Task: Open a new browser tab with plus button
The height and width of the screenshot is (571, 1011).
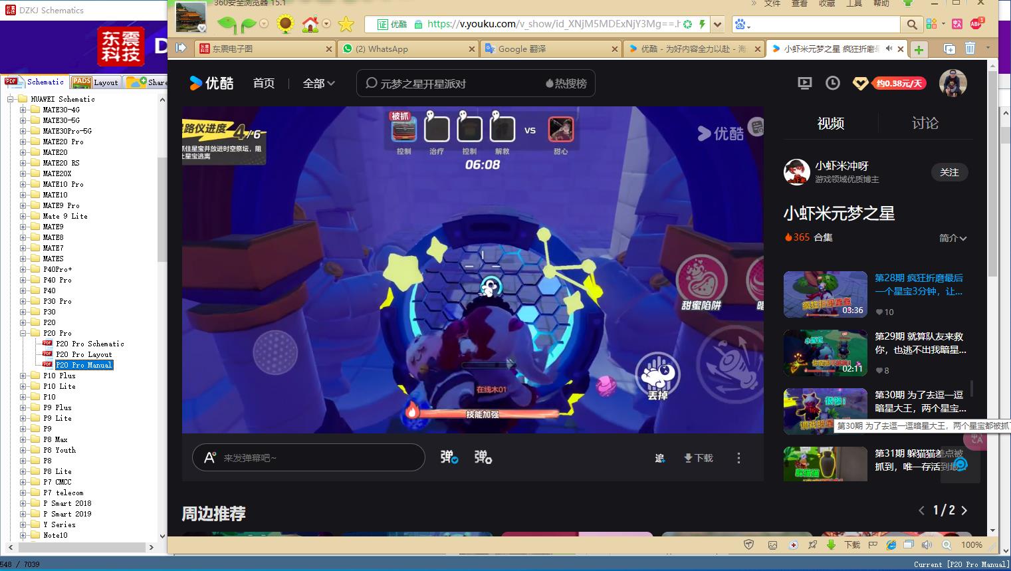Action: (919, 49)
